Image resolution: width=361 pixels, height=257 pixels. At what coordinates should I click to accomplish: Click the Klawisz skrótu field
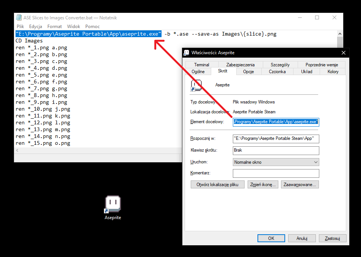pos(276,150)
